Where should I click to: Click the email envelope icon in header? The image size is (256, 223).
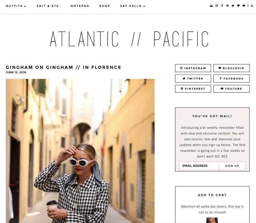[211, 6]
